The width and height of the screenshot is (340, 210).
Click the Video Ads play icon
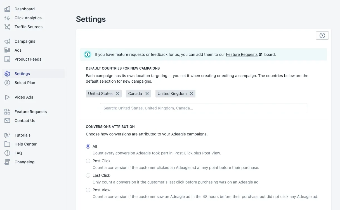click(7, 97)
